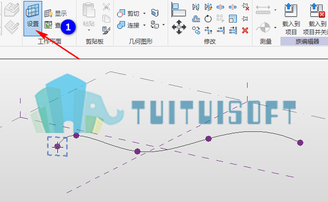
Task: Click the measure between points ruler icon
Action: (263, 10)
